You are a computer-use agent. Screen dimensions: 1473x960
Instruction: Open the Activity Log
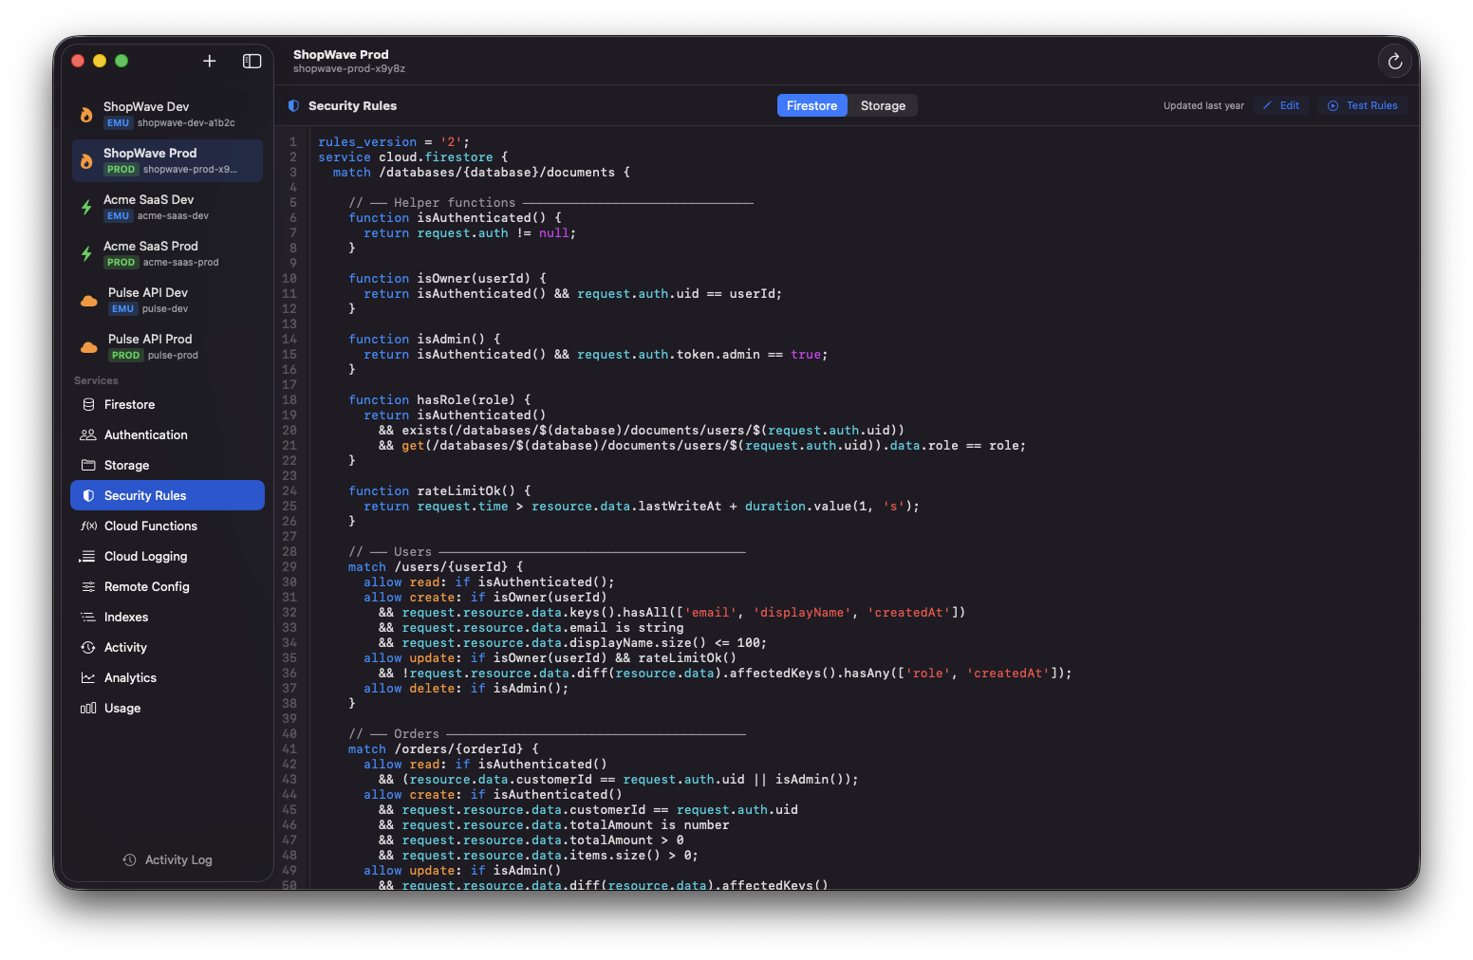[x=167, y=859]
